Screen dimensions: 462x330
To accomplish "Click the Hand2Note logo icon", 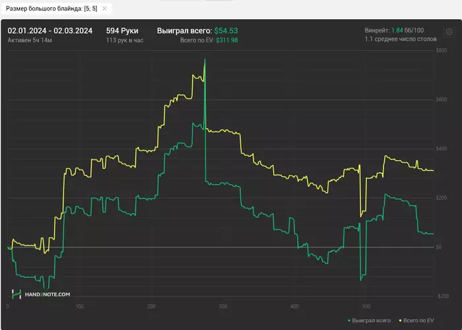I will [16, 294].
